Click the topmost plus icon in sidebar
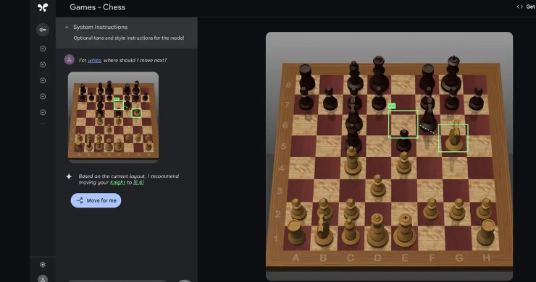The image size is (536, 282). pos(43,48)
